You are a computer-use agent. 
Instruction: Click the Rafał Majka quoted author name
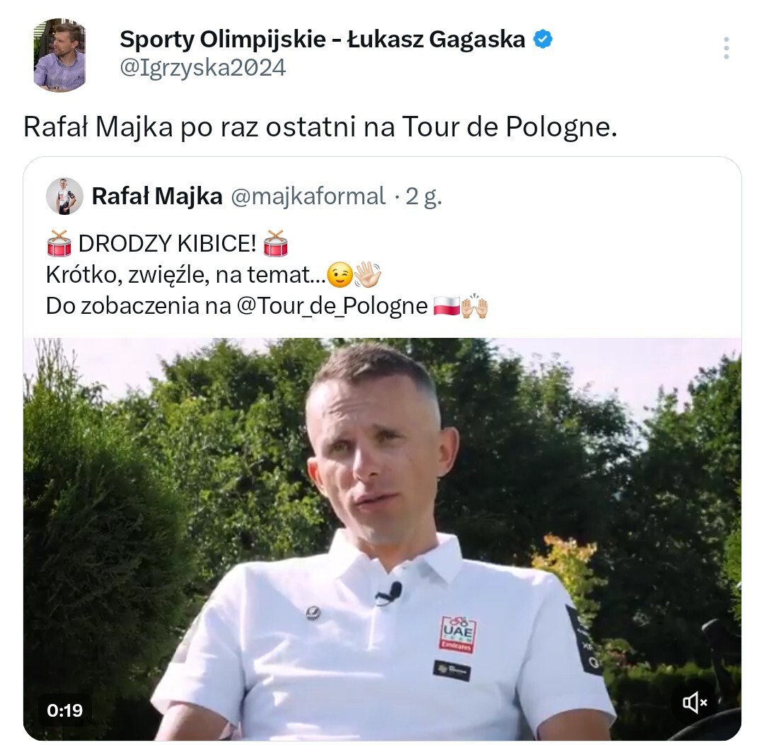click(157, 196)
